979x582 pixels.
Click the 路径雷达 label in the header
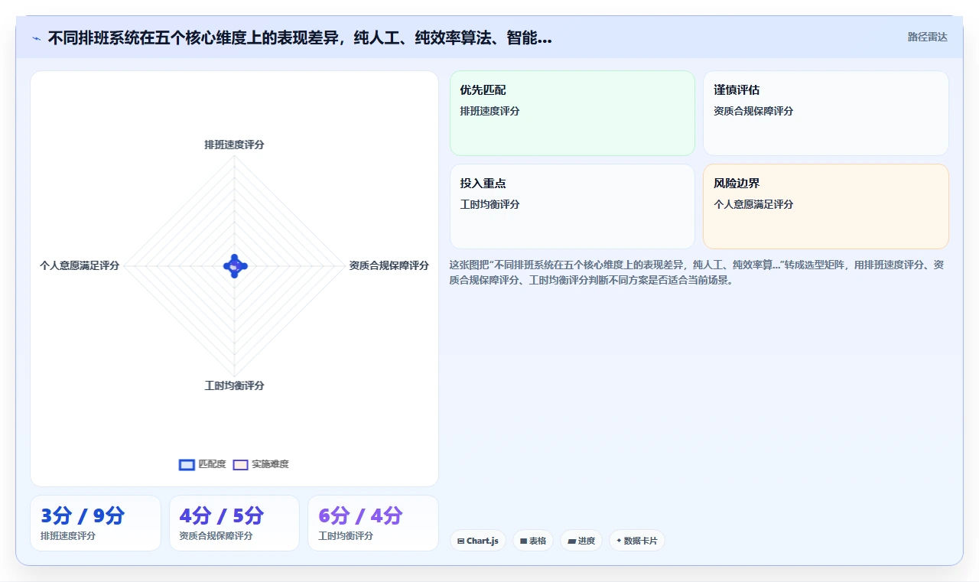click(927, 37)
